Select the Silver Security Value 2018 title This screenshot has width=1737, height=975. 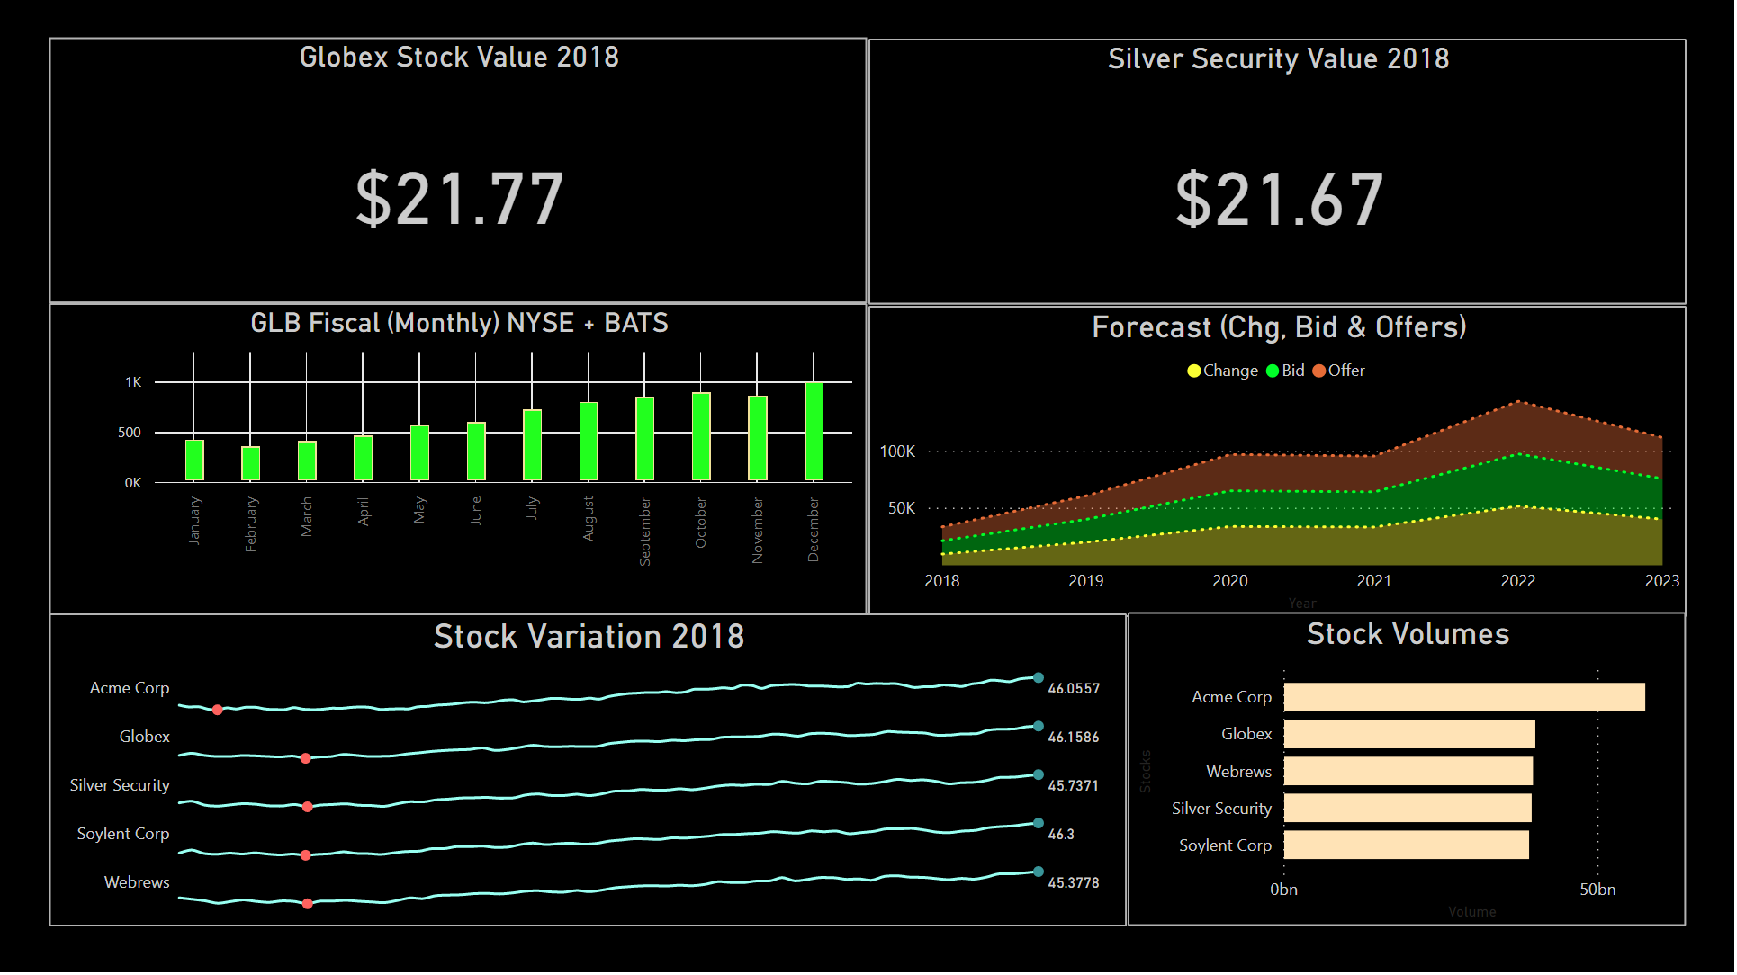click(1279, 59)
